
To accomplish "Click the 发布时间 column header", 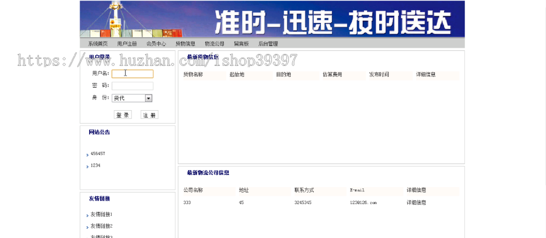I will (x=379, y=74).
